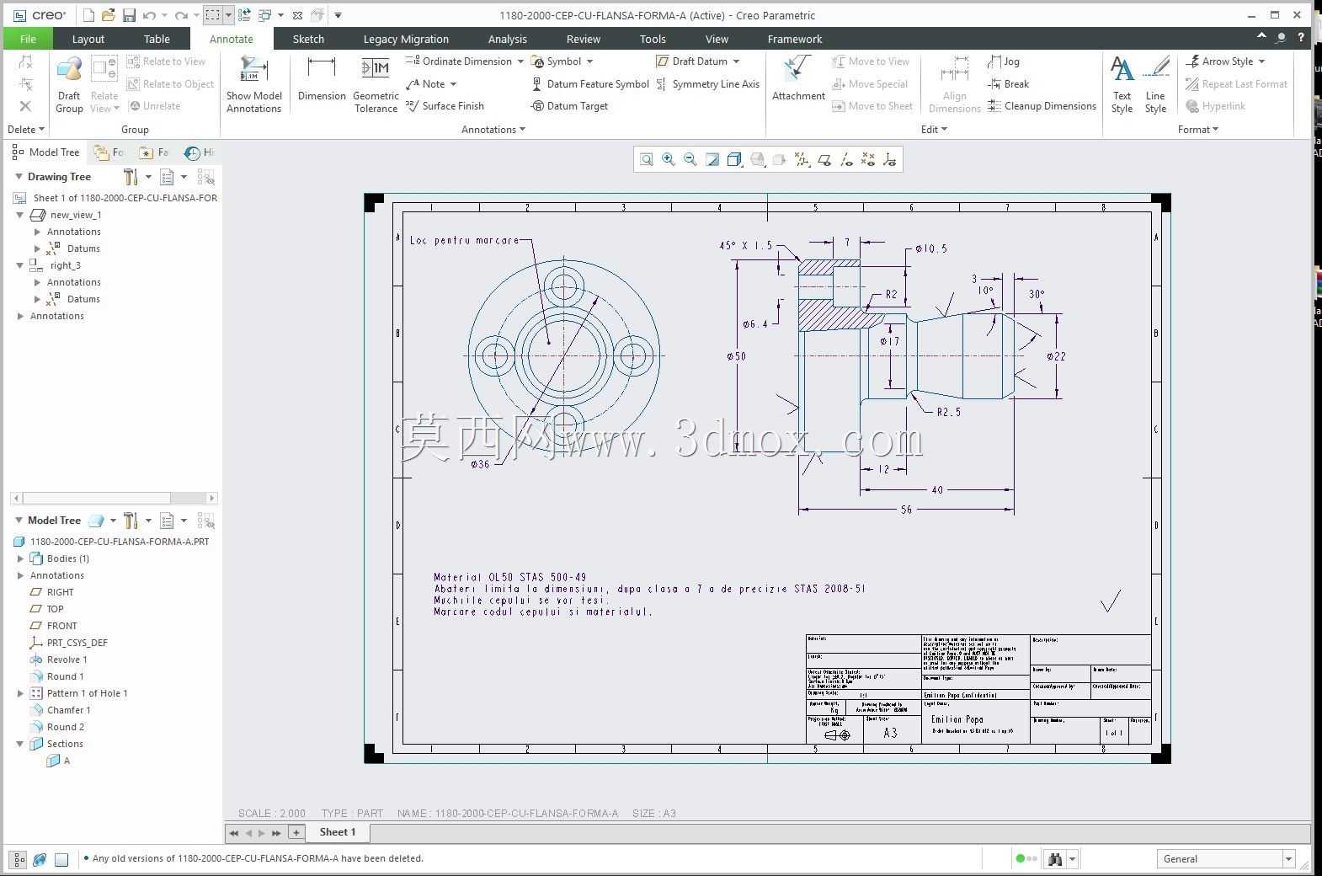
Task: Switch to the Sketch ribbon tab
Action: tap(308, 39)
